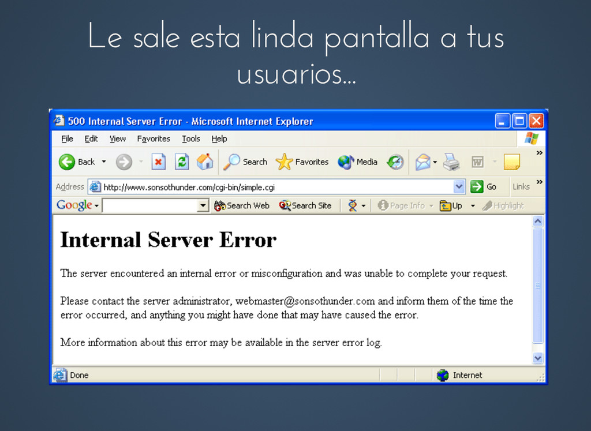The image size is (591, 431).
Task: Click the Windows flag logo throbber
Action: 532,138
